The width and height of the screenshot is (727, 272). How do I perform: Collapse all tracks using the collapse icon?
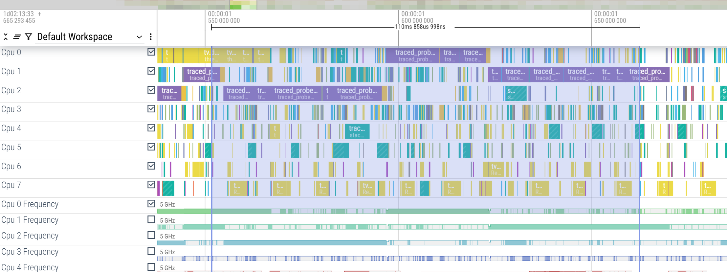(x=6, y=37)
